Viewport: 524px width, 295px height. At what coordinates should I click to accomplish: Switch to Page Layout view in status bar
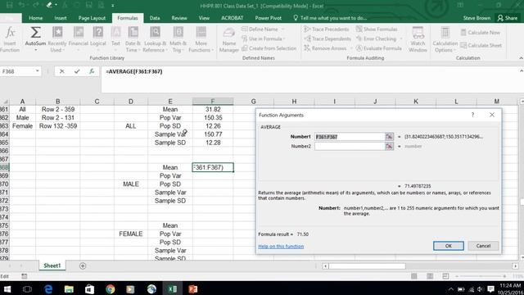pos(430,276)
